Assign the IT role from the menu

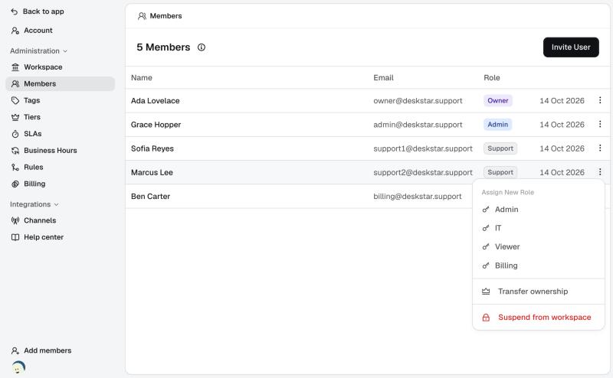click(539, 228)
